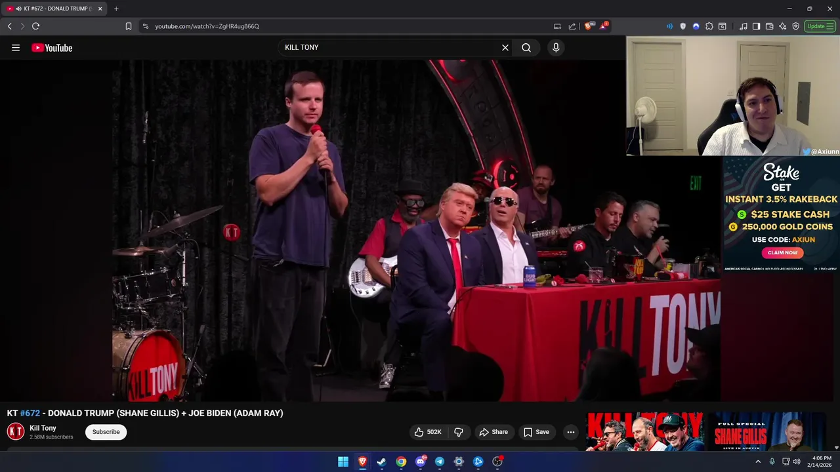Go back in browser history
The image size is (840, 472).
(9, 26)
